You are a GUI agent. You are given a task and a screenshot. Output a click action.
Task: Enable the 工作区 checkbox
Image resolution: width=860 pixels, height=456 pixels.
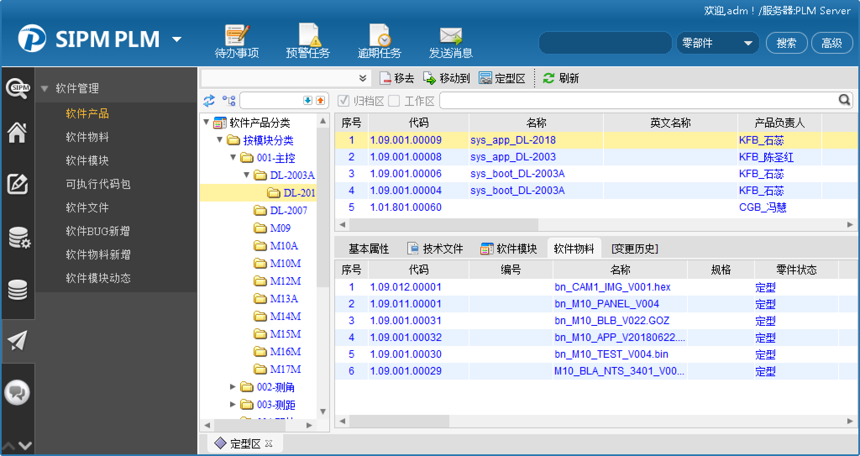click(394, 101)
